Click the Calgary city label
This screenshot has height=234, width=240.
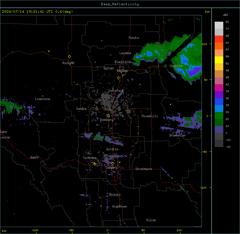tap(111, 168)
